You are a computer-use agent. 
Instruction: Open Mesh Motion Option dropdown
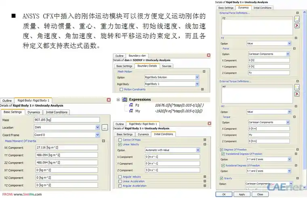tap(197, 77)
